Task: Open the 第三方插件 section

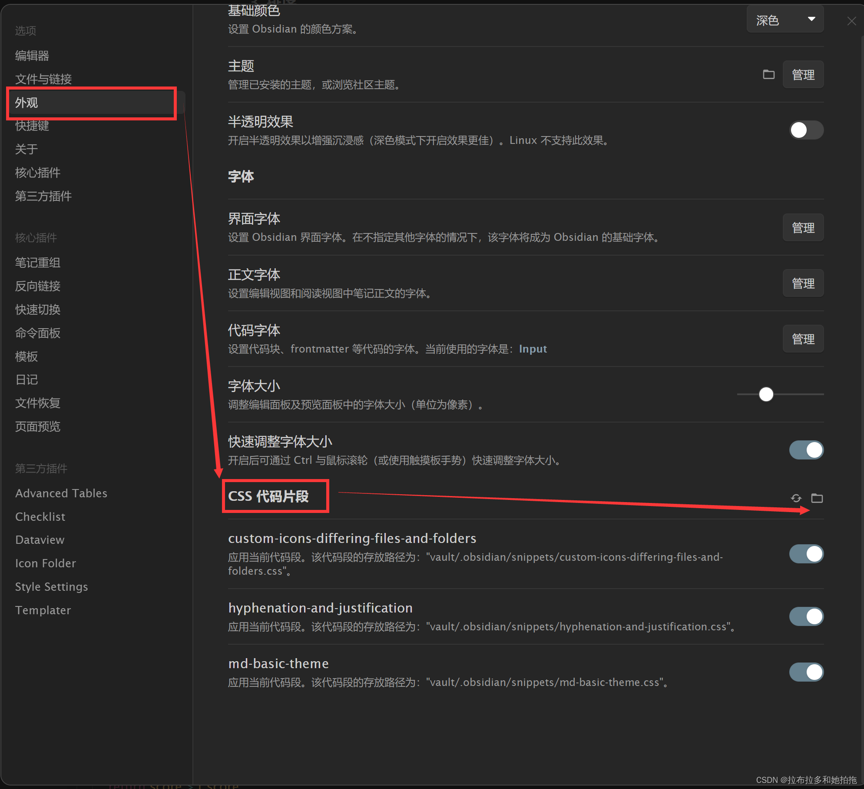Action: point(43,196)
